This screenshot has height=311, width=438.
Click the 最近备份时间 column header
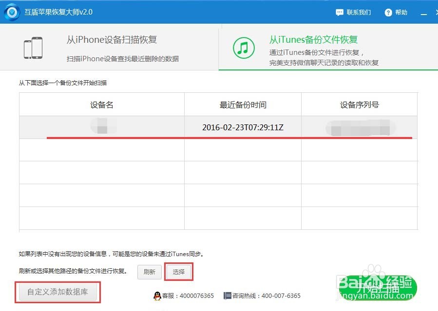243,105
